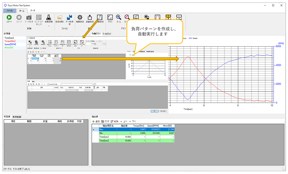Toggle 判定ボックス表示 in the dialog ribbon
This screenshot has height=174, width=288.
pyautogui.click(x=75, y=42)
